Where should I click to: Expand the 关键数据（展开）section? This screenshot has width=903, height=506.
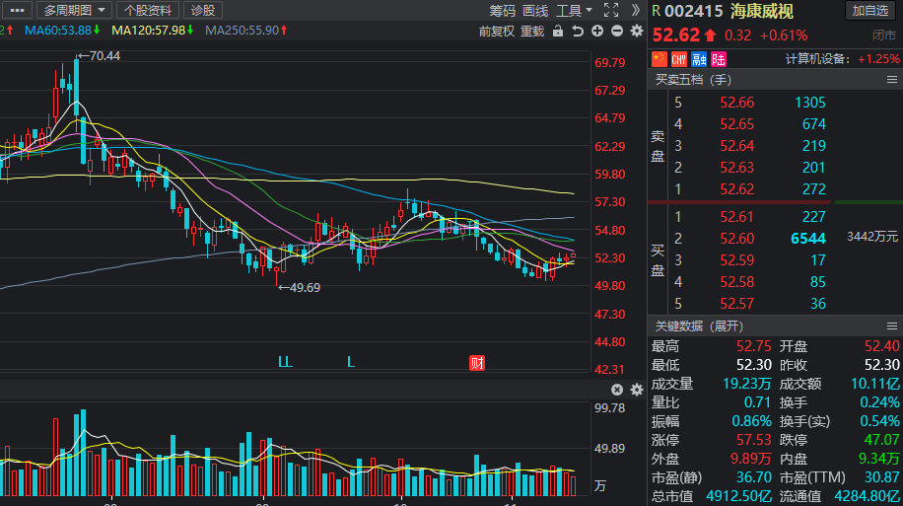(699, 326)
